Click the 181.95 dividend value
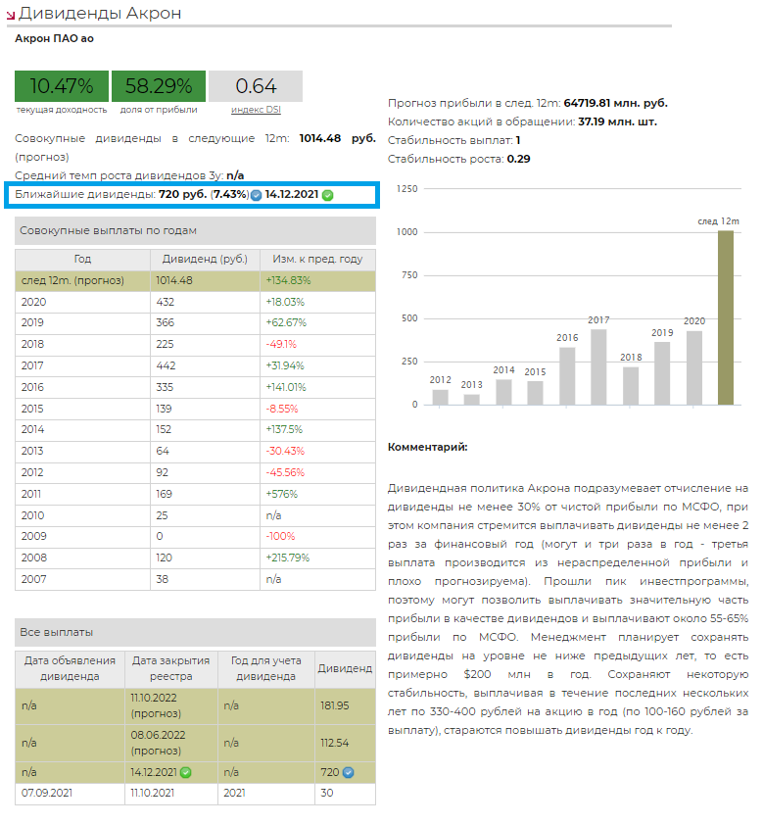The height and width of the screenshot is (825, 763). coord(334,705)
